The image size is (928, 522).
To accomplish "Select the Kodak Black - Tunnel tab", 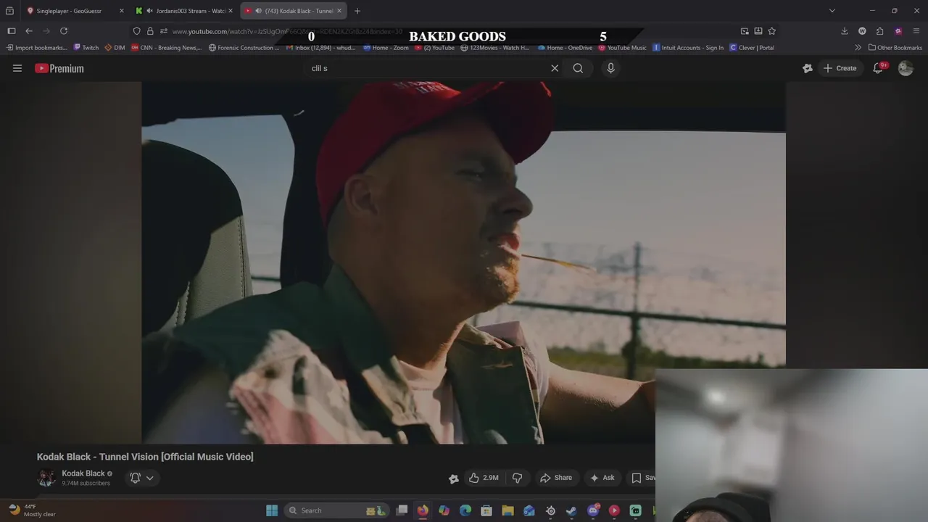I will pos(294,11).
